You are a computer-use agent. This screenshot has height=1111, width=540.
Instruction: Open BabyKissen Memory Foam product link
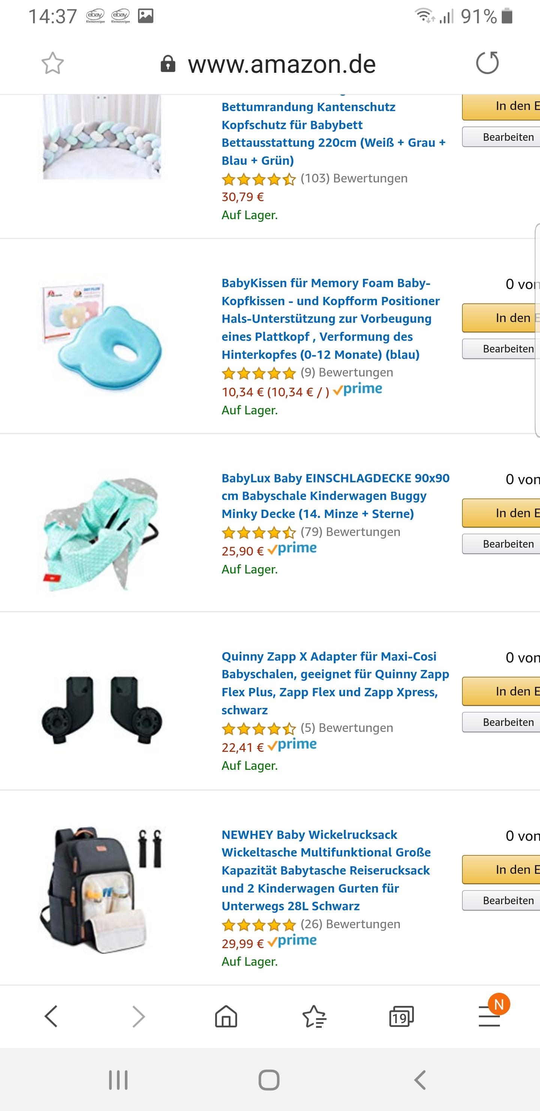330,319
